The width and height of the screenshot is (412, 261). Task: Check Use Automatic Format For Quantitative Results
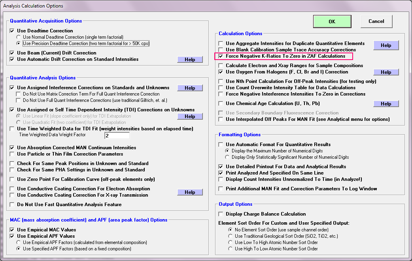point(221,145)
